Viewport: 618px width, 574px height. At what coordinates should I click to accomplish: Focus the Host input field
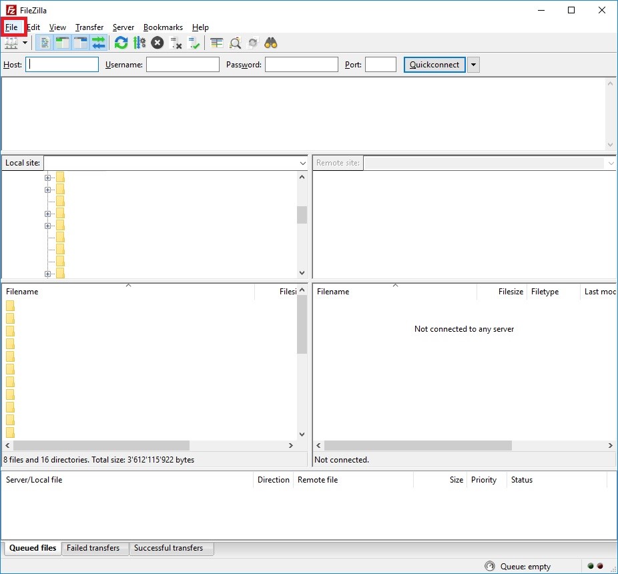tap(62, 65)
